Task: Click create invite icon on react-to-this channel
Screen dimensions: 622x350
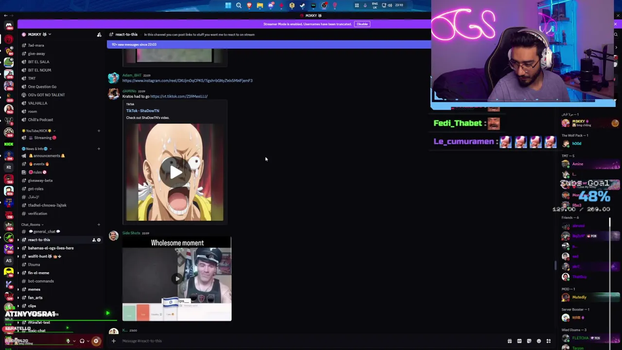Action: pyautogui.click(x=94, y=240)
